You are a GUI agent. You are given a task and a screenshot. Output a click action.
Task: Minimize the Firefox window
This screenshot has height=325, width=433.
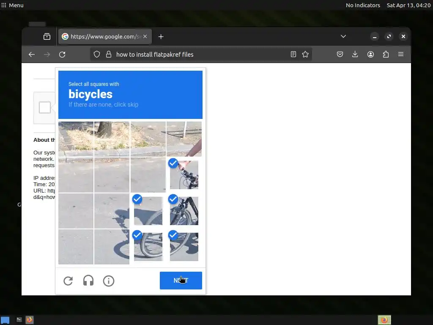[375, 36]
